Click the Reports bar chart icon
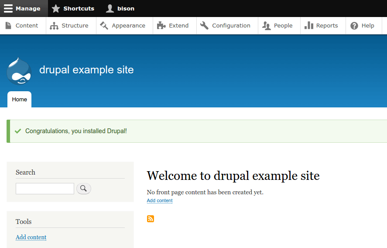 click(309, 26)
